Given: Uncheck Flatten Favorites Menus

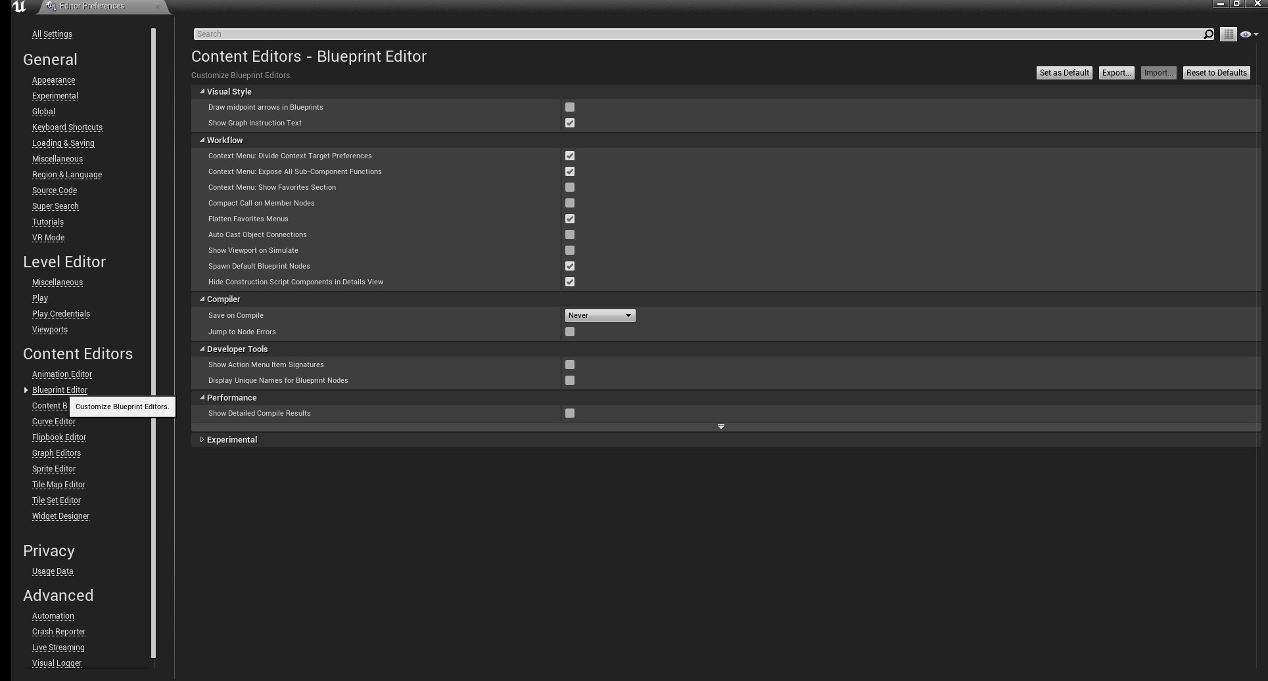Looking at the screenshot, I should [x=570, y=219].
